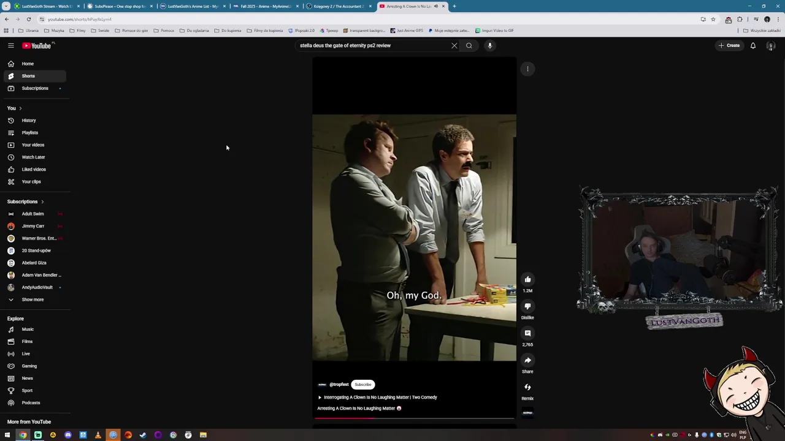
Task: Open Films in Explore
Action: click(34, 341)
